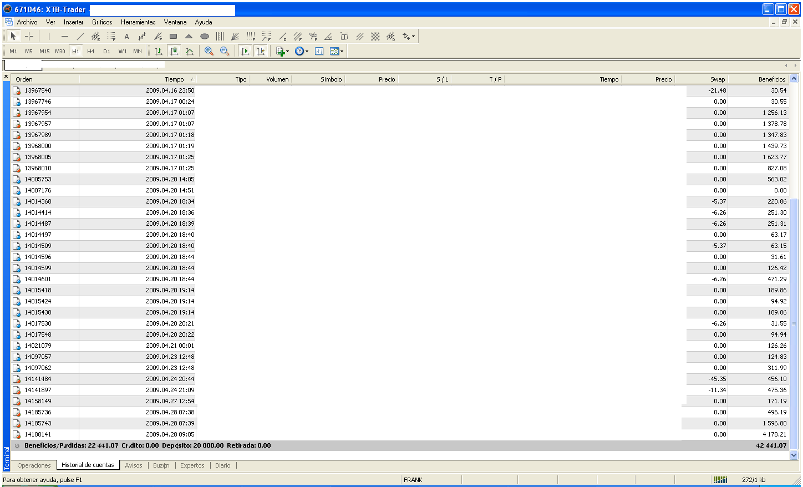
Task: Switch to the Operaciones tab
Action: pyautogui.click(x=34, y=465)
